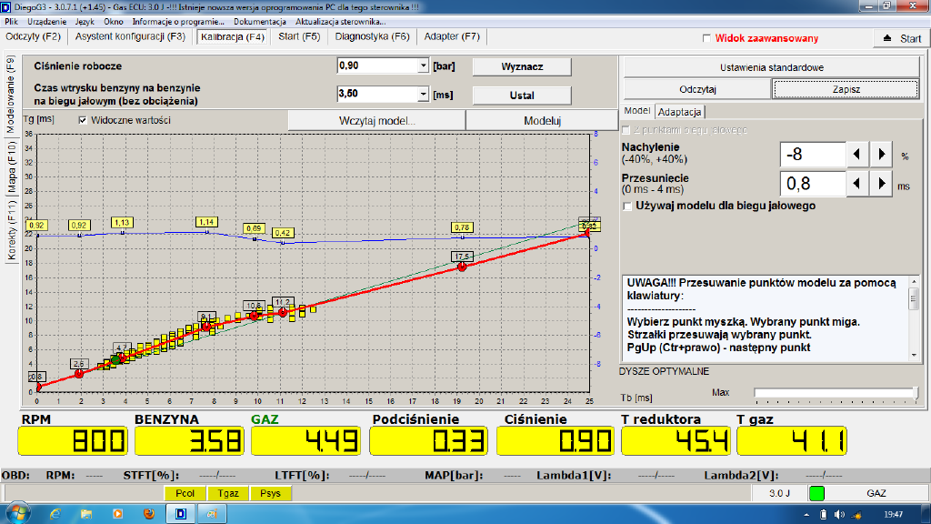Click the yellow Pcol button
This screenshot has width=931, height=524.
pos(185,493)
